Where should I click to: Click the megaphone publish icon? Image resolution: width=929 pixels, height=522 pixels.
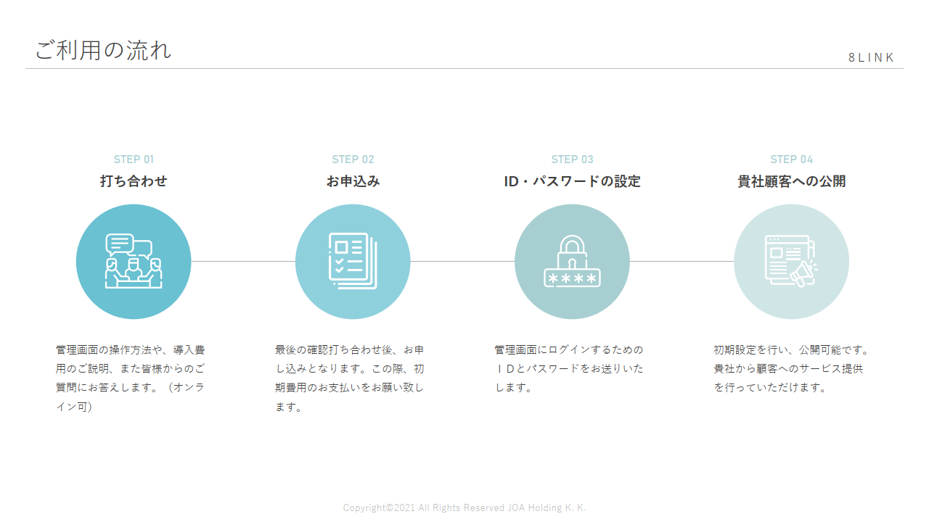(x=791, y=262)
